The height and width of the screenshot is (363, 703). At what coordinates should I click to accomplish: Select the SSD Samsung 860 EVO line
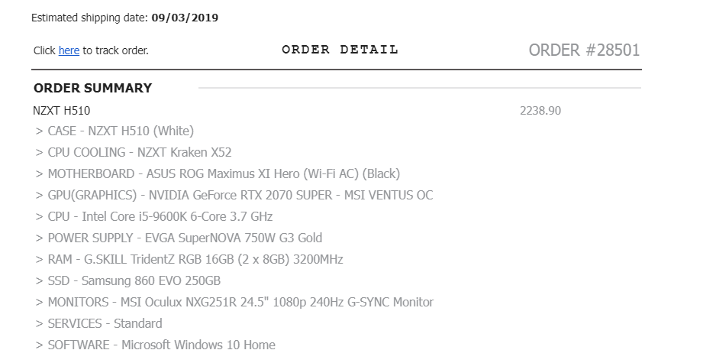pyautogui.click(x=128, y=280)
